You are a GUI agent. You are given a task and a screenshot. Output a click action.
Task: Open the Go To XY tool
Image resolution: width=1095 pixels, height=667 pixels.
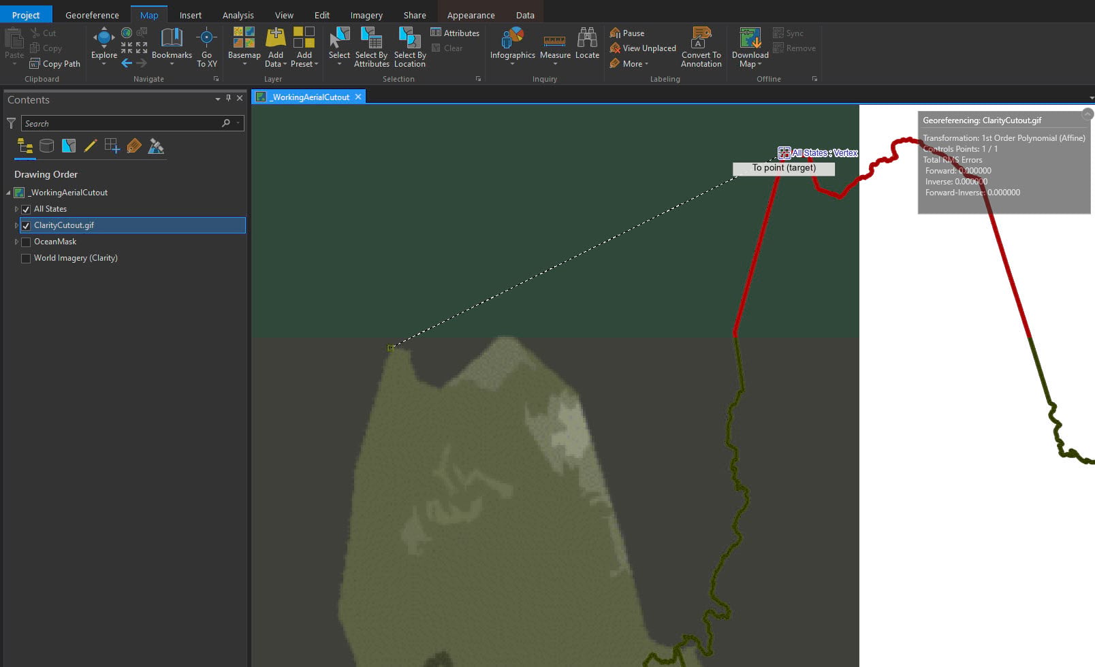[x=206, y=47]
